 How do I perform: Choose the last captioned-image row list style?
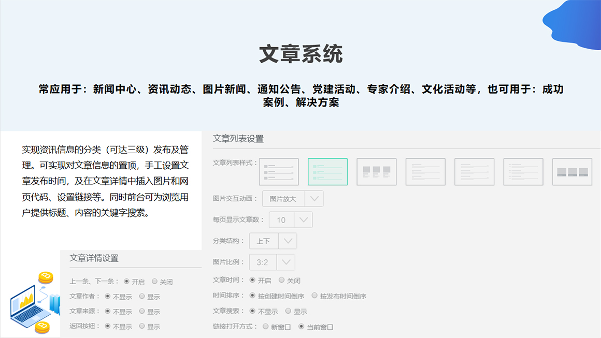572,172
